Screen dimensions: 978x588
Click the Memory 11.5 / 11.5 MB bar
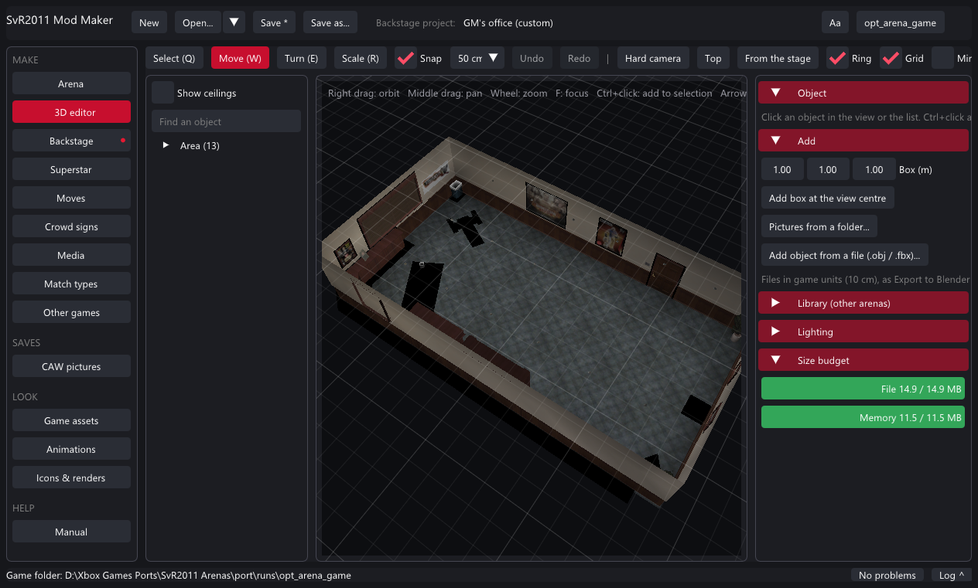pos(863,417)
